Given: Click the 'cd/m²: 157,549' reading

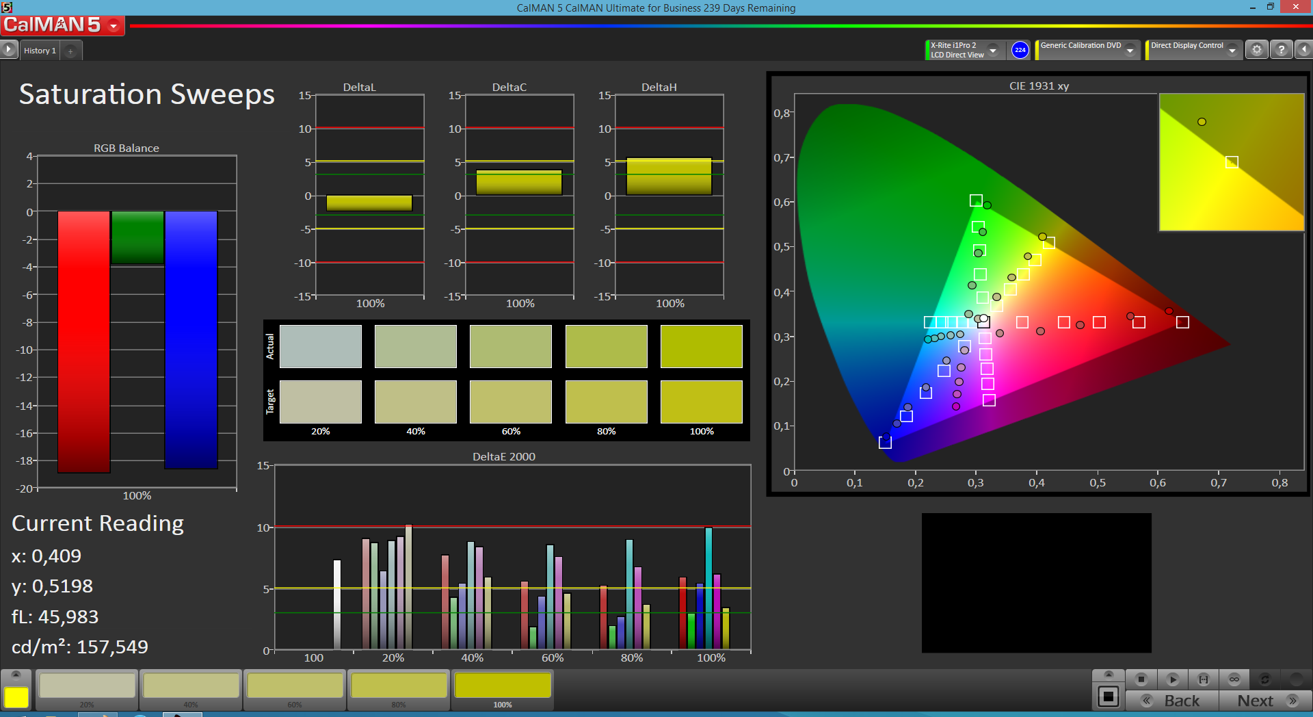Looking at the screenshot, I should click(x=80, y=647).
